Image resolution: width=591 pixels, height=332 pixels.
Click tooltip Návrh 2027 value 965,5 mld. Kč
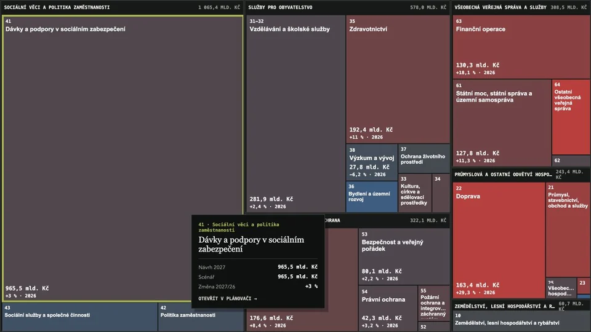point(298,267)
